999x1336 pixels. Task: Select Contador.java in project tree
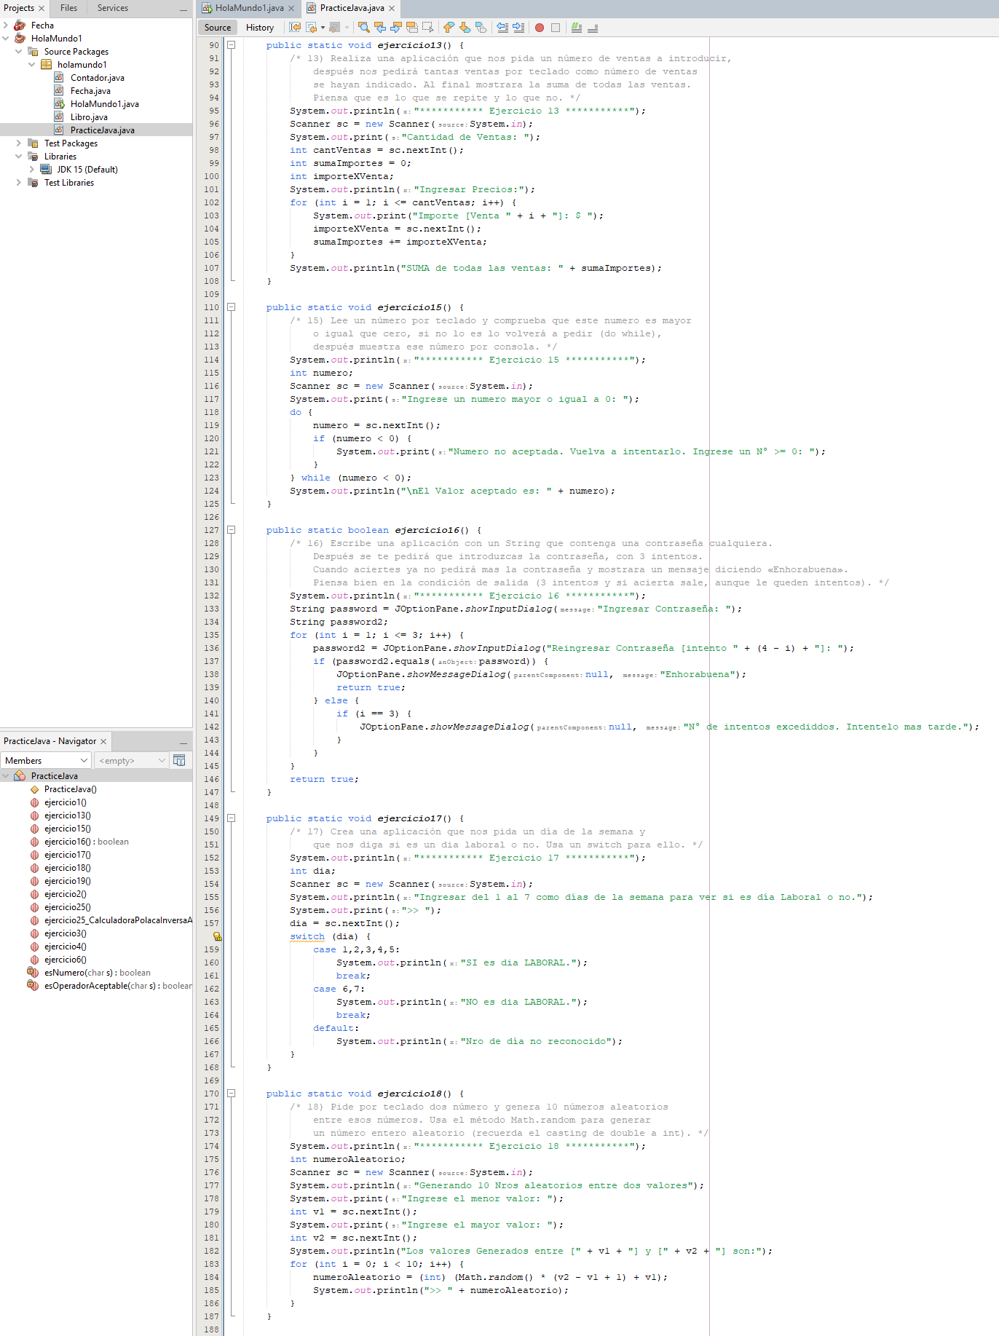(97, 78)
